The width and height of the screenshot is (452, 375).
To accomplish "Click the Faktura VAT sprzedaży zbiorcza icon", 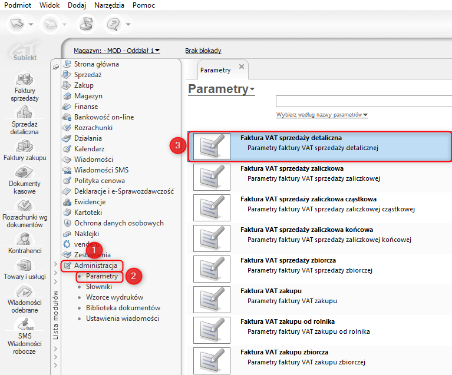I will pos(212,269).
